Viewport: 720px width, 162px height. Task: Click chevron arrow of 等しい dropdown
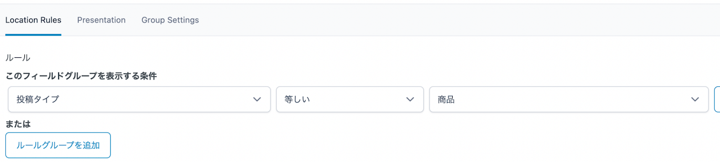[x=410, y=99]
